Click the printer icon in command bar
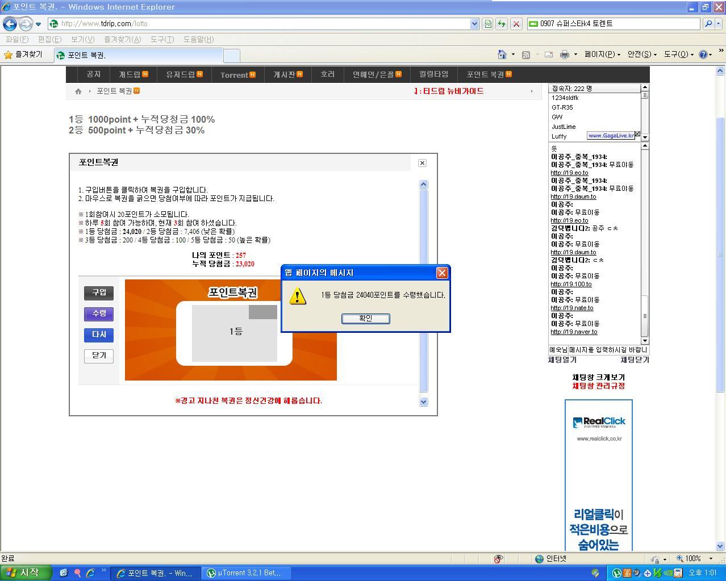The width and height of the screenshot is (726, 581). [564, 55]
